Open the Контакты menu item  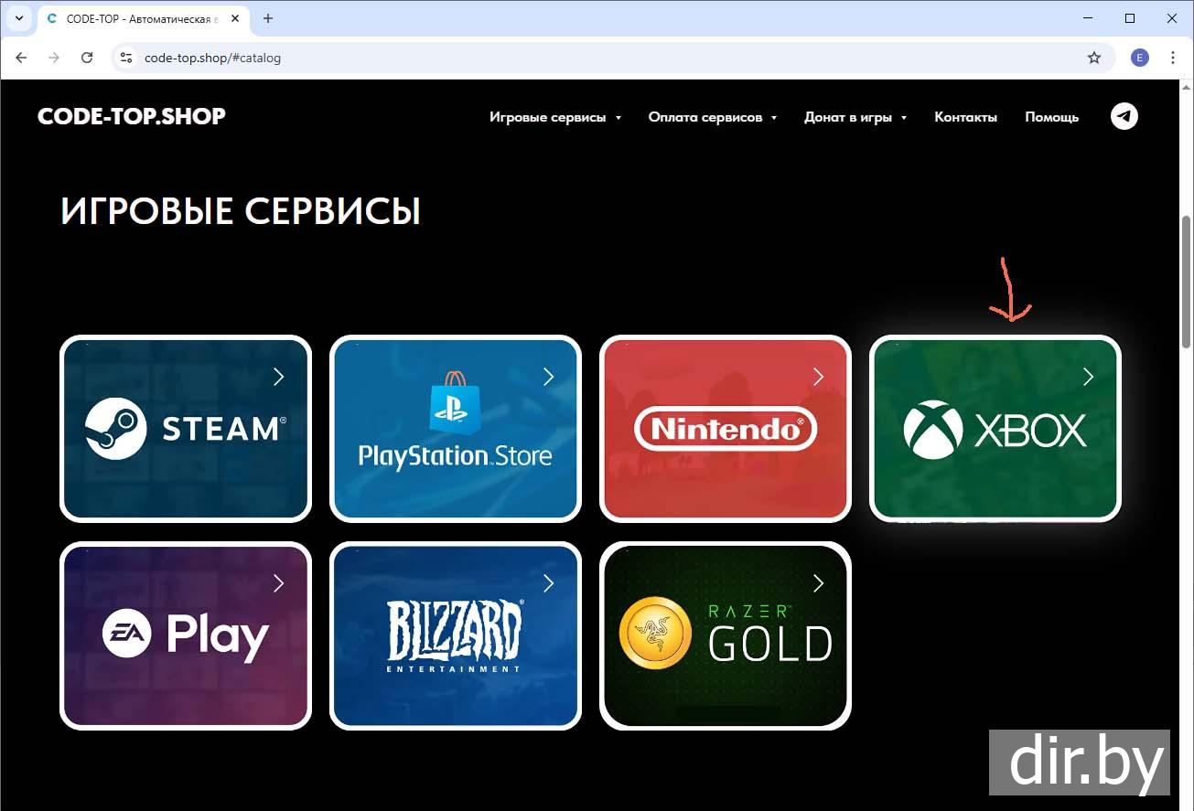(x=965, y=117)
